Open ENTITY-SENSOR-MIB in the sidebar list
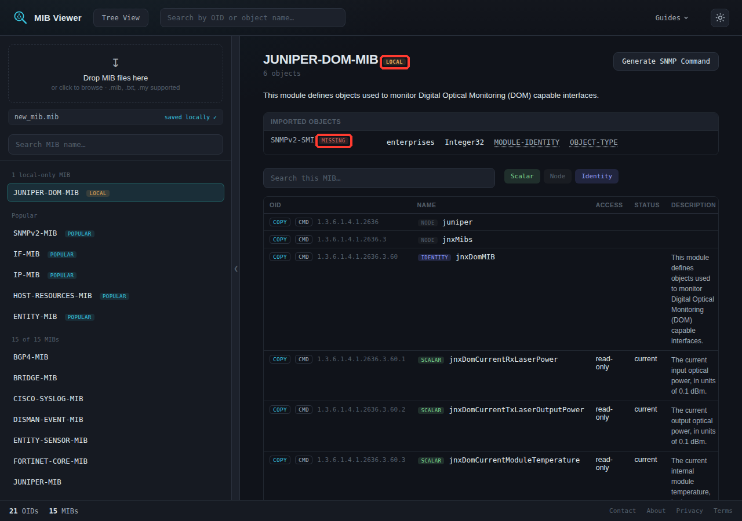The height and width of the screenshot is (521, 742). 115,441
